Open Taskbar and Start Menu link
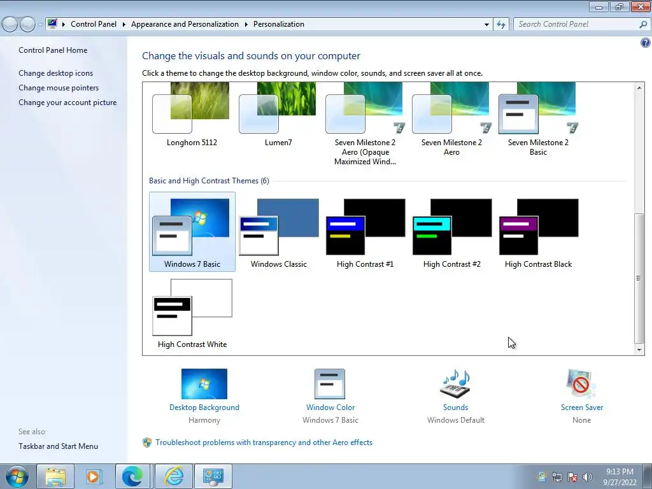Screen dimensions: 652x489 (58, 446)
